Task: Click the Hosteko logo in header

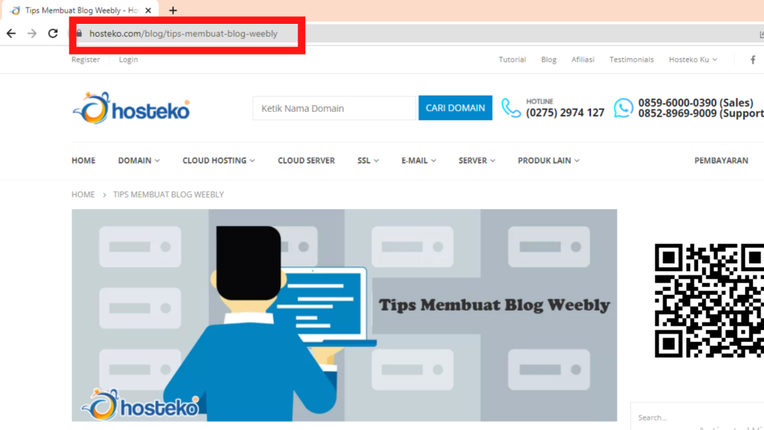Action: (131, 108)
